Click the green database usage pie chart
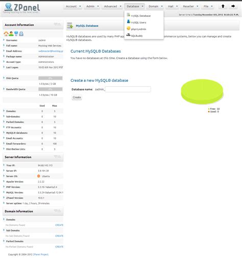Image resolution: width=242 pixels, height=258 pixels. (202, 91)
